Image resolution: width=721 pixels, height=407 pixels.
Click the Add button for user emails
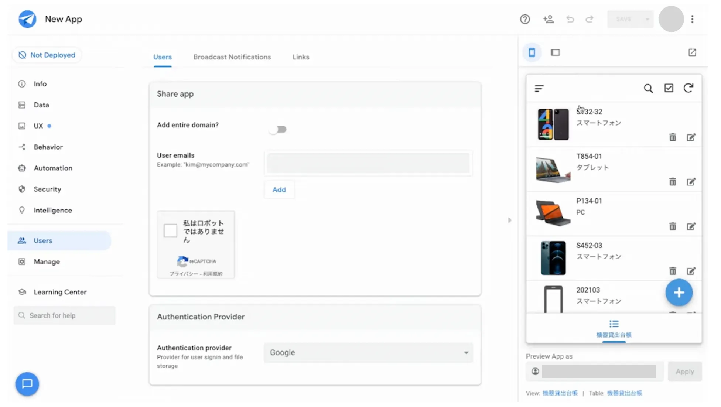coord(279,189)
